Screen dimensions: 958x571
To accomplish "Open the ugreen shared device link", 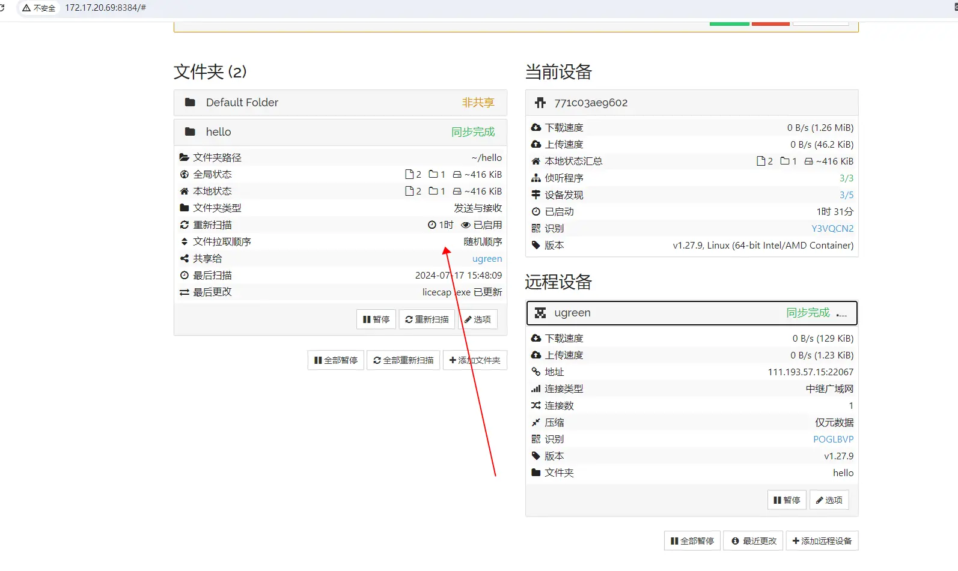I will point(487,259).
